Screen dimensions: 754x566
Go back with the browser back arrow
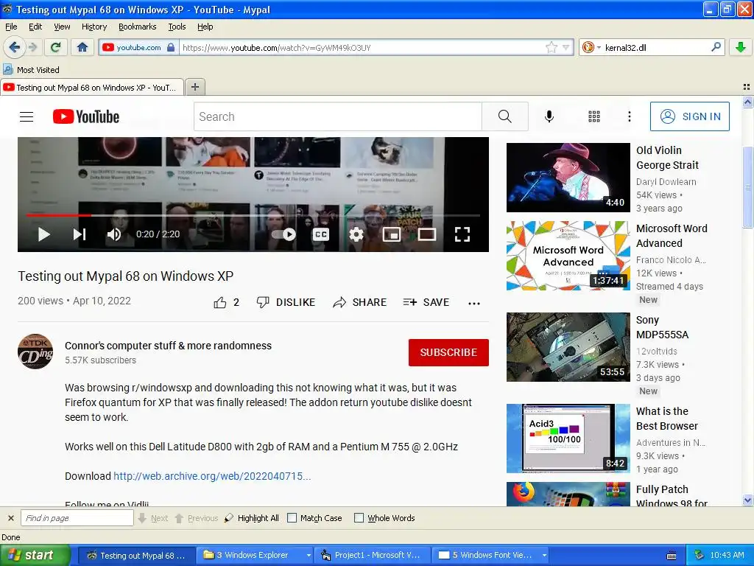pos(14,47)
